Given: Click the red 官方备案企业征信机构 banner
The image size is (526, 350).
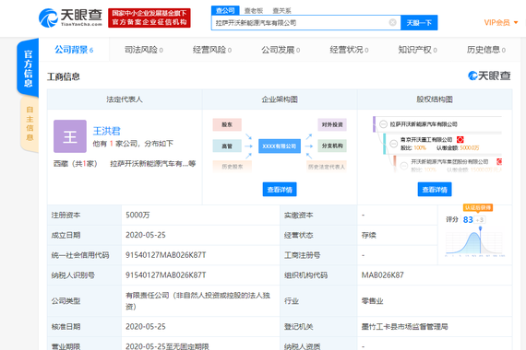Looking at the screenshot, I should 149,17.
